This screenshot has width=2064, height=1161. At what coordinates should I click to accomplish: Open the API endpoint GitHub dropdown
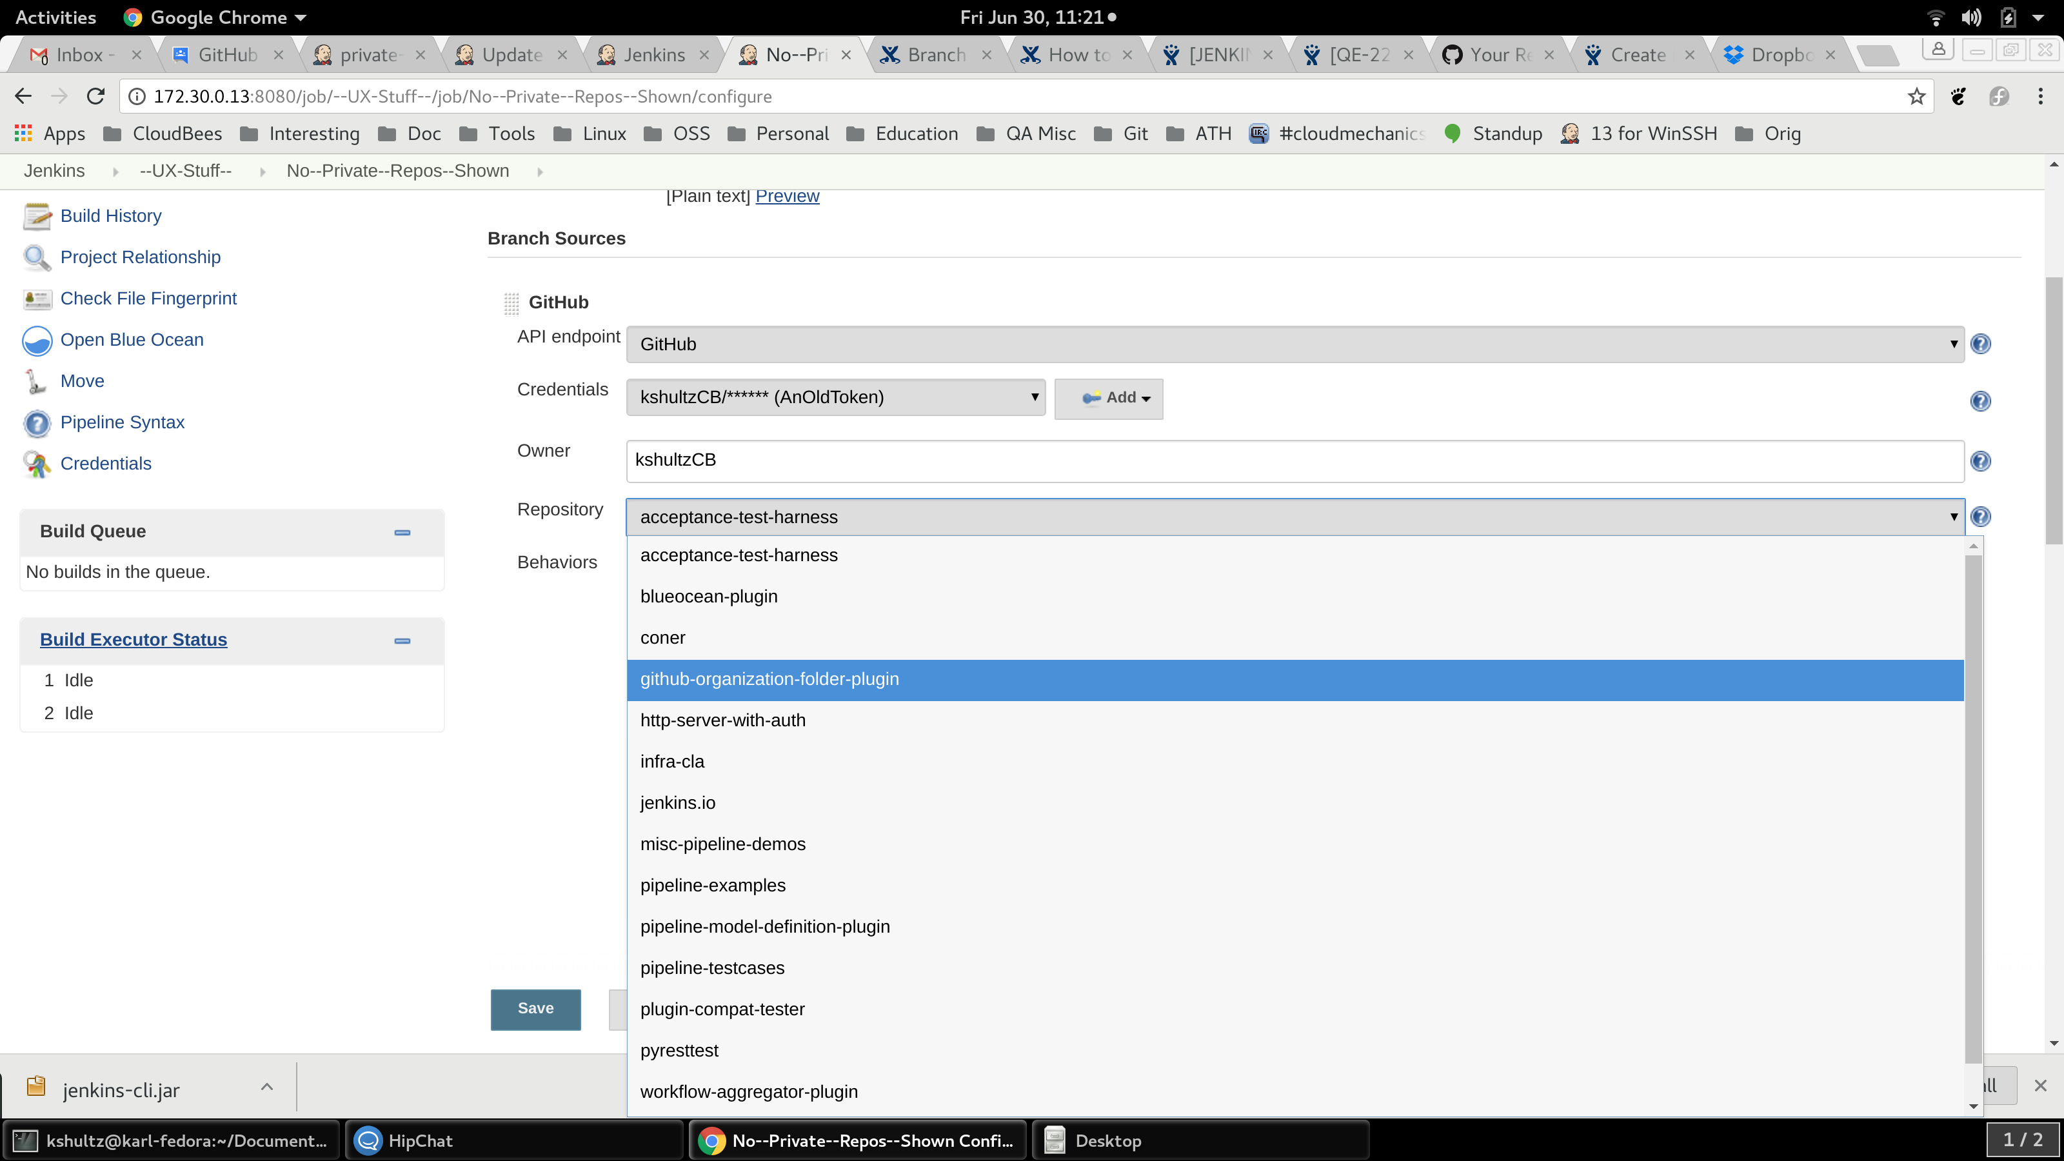[1294, 344]
